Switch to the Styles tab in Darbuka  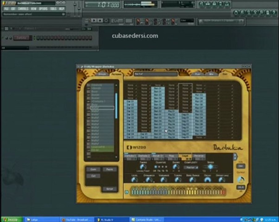pyautogui.click(x=102, y=74)
